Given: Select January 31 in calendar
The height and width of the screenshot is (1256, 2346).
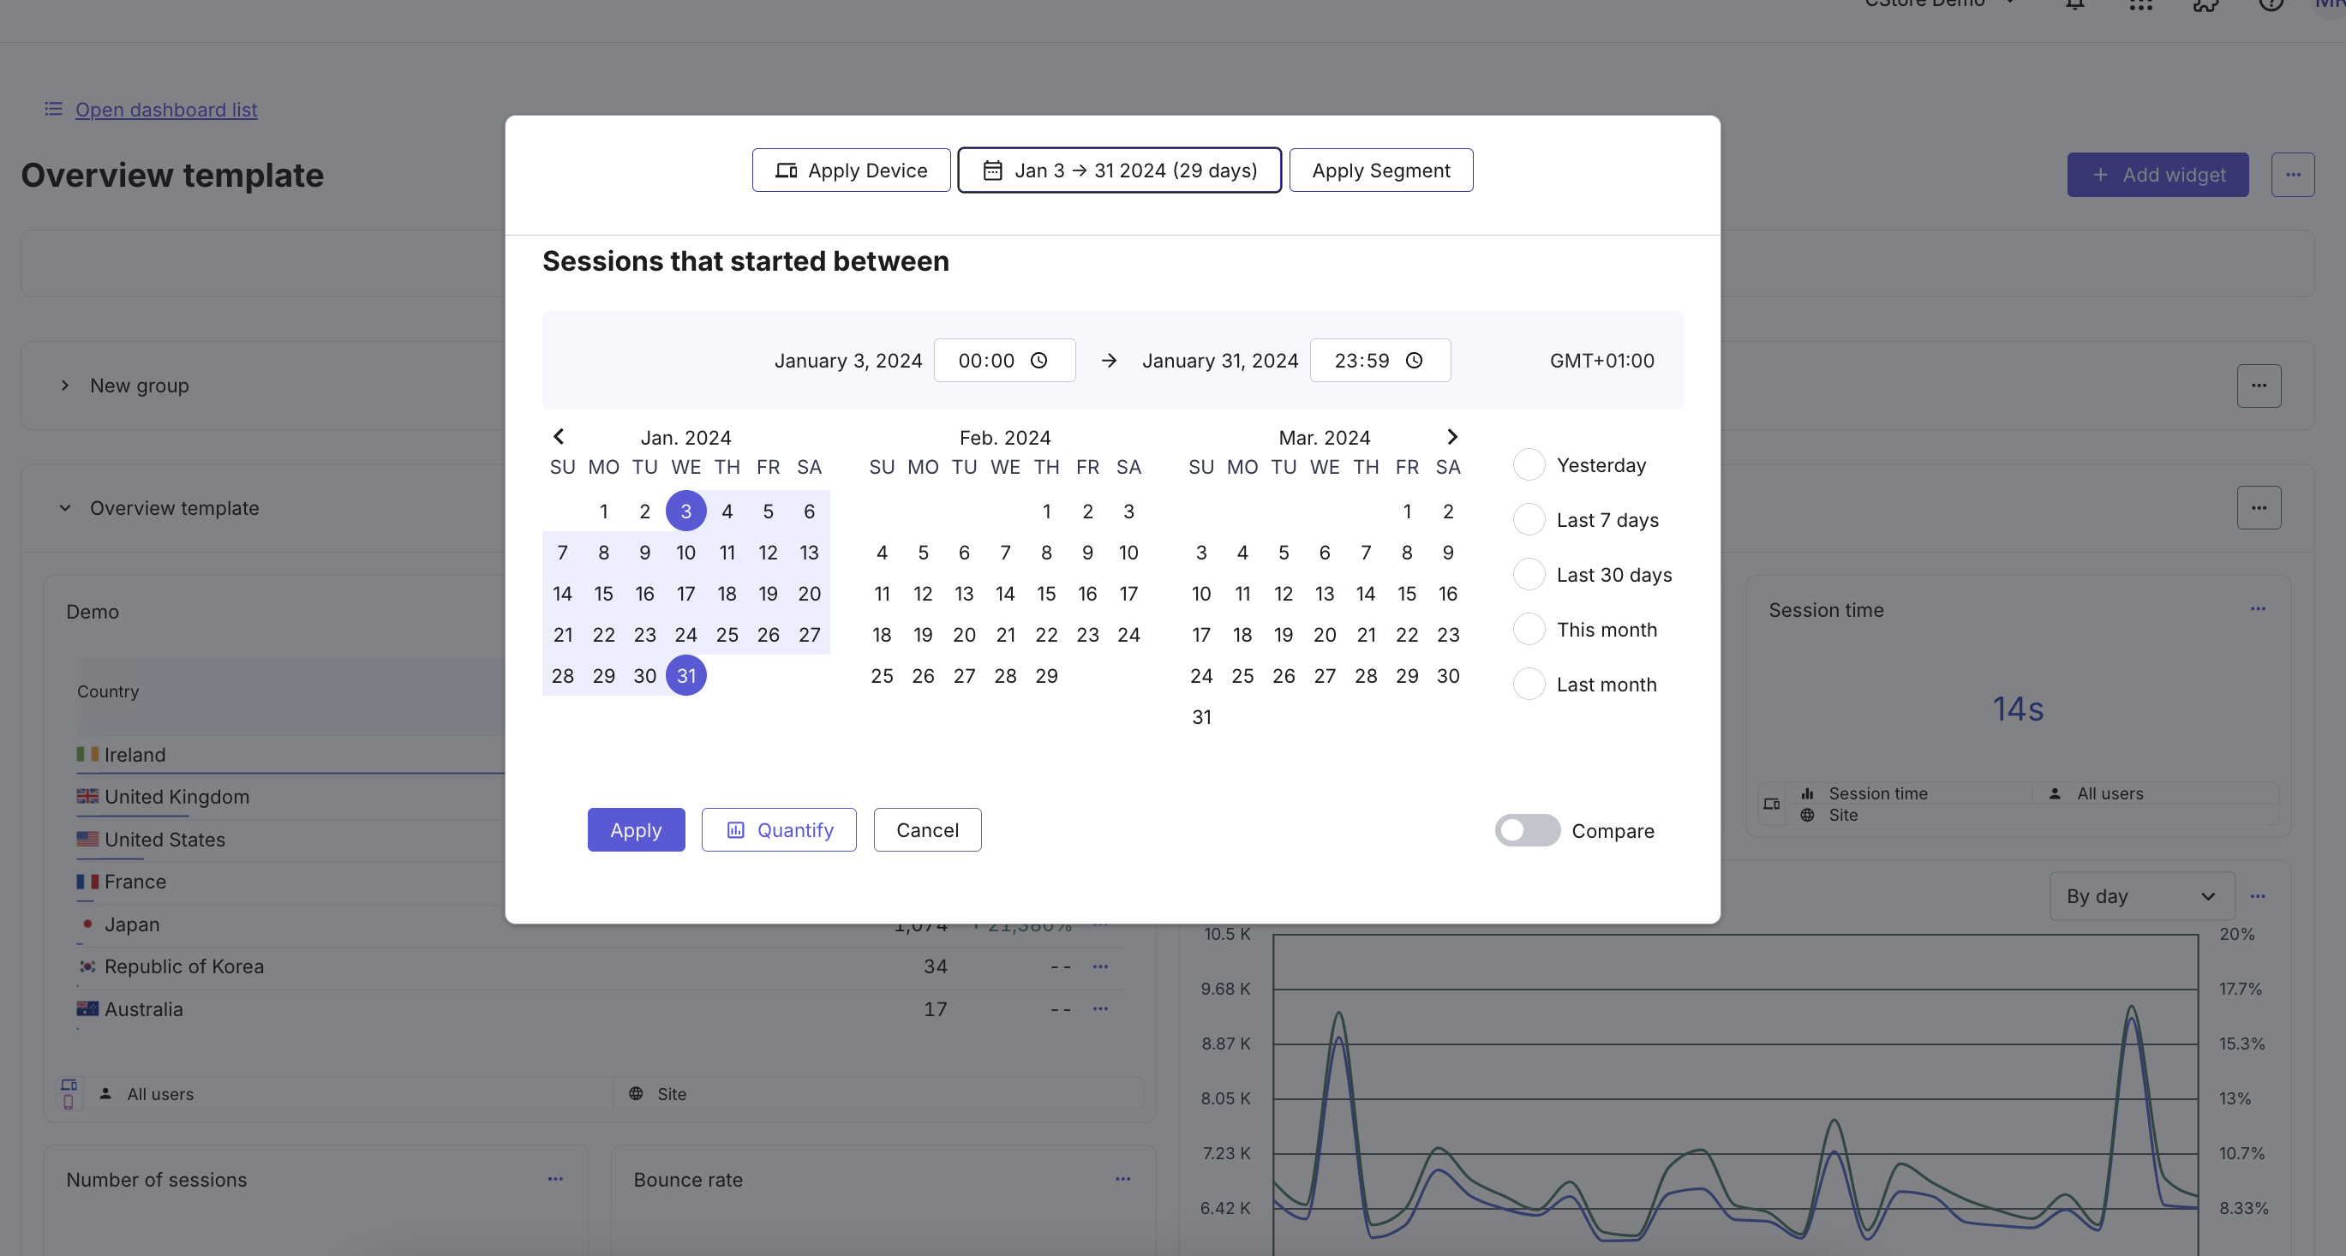Looking at the screenshot, I should pyautogui.click(x=685, y=676).
